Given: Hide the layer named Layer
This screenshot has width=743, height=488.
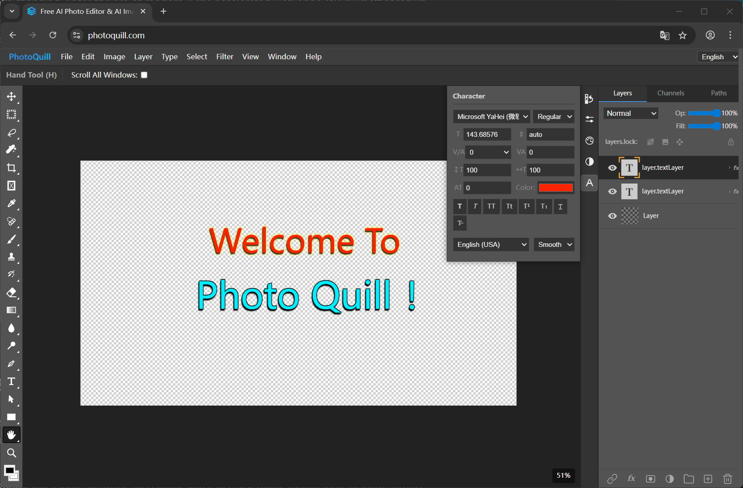Looking at the screenshot, I should [x=612, y=216].
